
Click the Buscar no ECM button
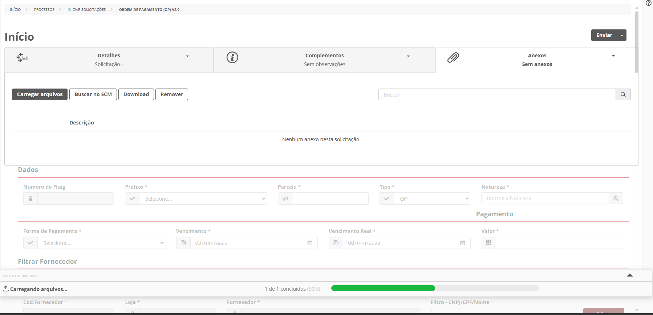point(93,94)
